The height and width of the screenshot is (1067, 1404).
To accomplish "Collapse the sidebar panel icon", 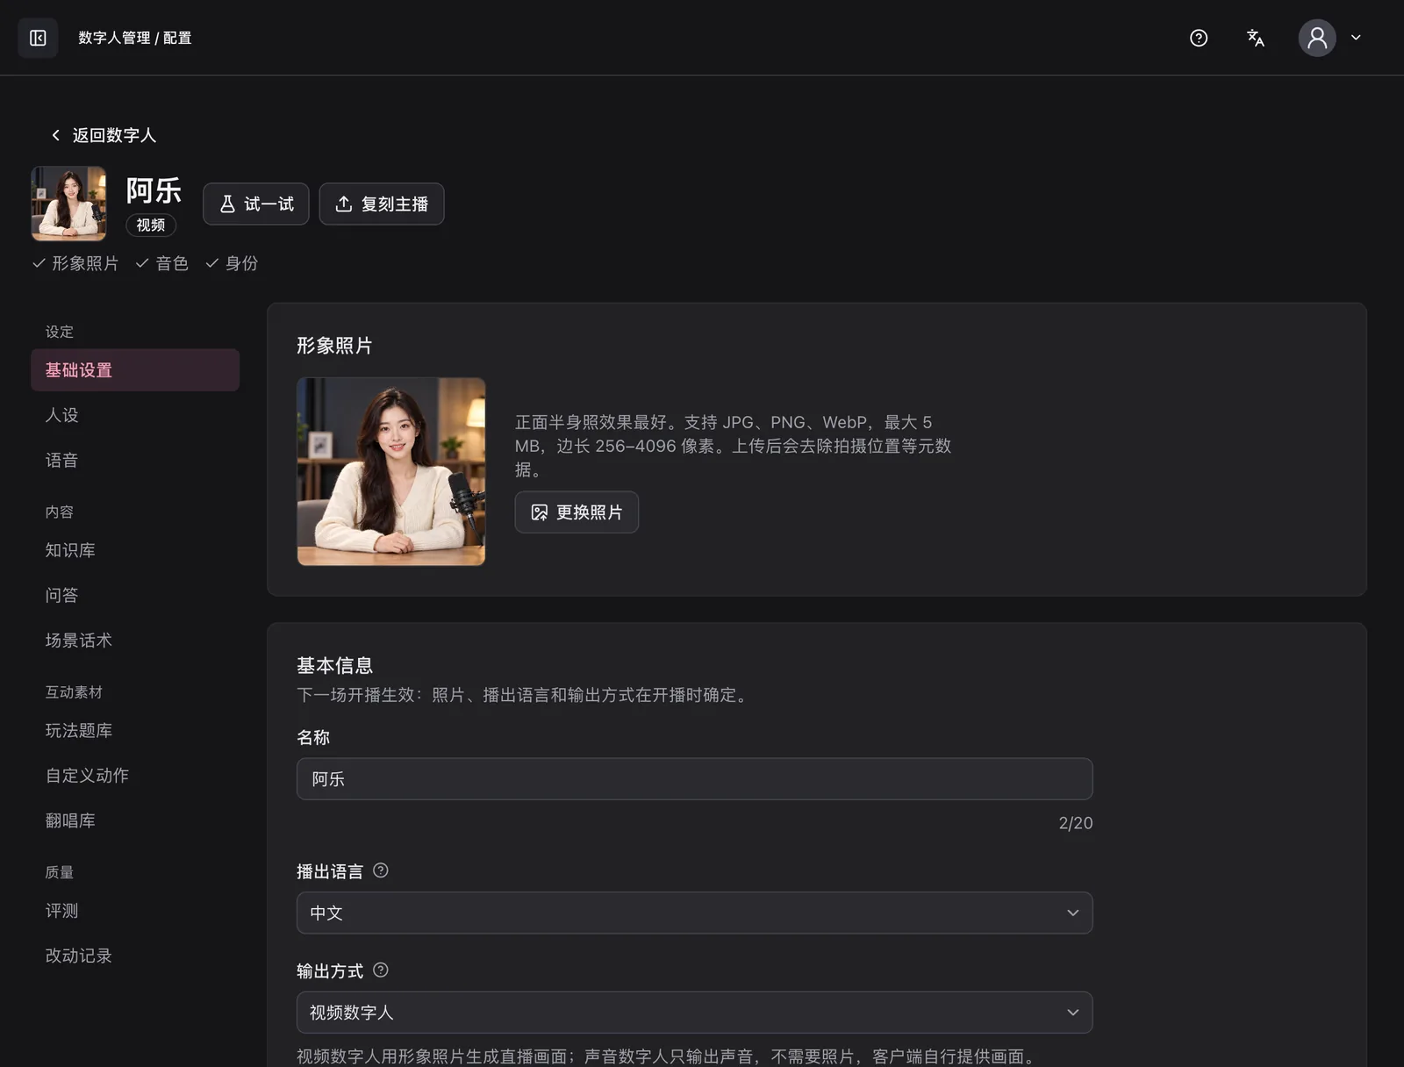I will pos(38,38).
